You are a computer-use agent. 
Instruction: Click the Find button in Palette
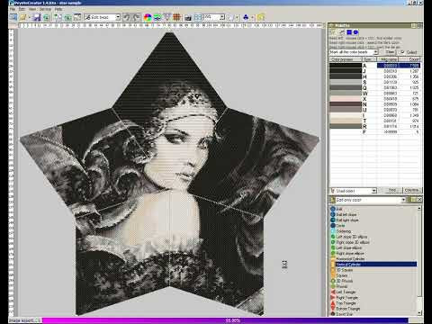[x=391, y=191]
